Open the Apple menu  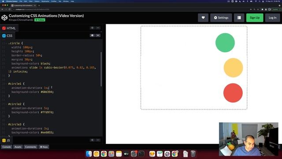coord(3,1)
